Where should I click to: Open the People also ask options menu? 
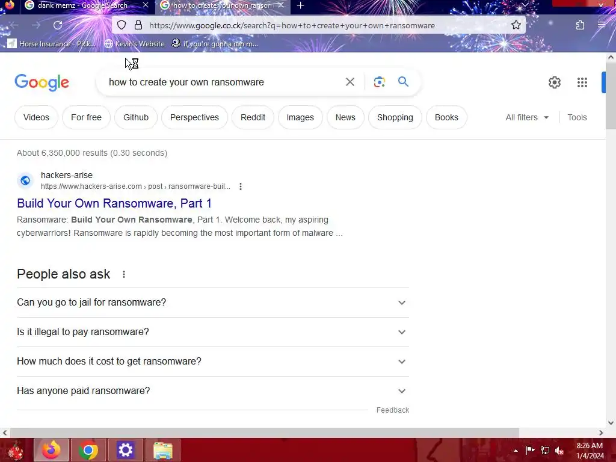[x=124, y=274]
